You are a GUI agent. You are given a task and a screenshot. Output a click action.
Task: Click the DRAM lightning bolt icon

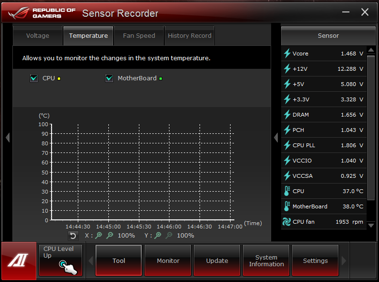pos(287,115)
